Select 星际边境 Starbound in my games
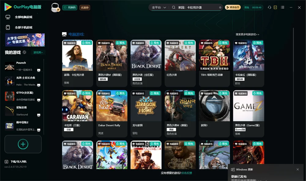Viewport: 306px width, 181px height. pos(23,111)
